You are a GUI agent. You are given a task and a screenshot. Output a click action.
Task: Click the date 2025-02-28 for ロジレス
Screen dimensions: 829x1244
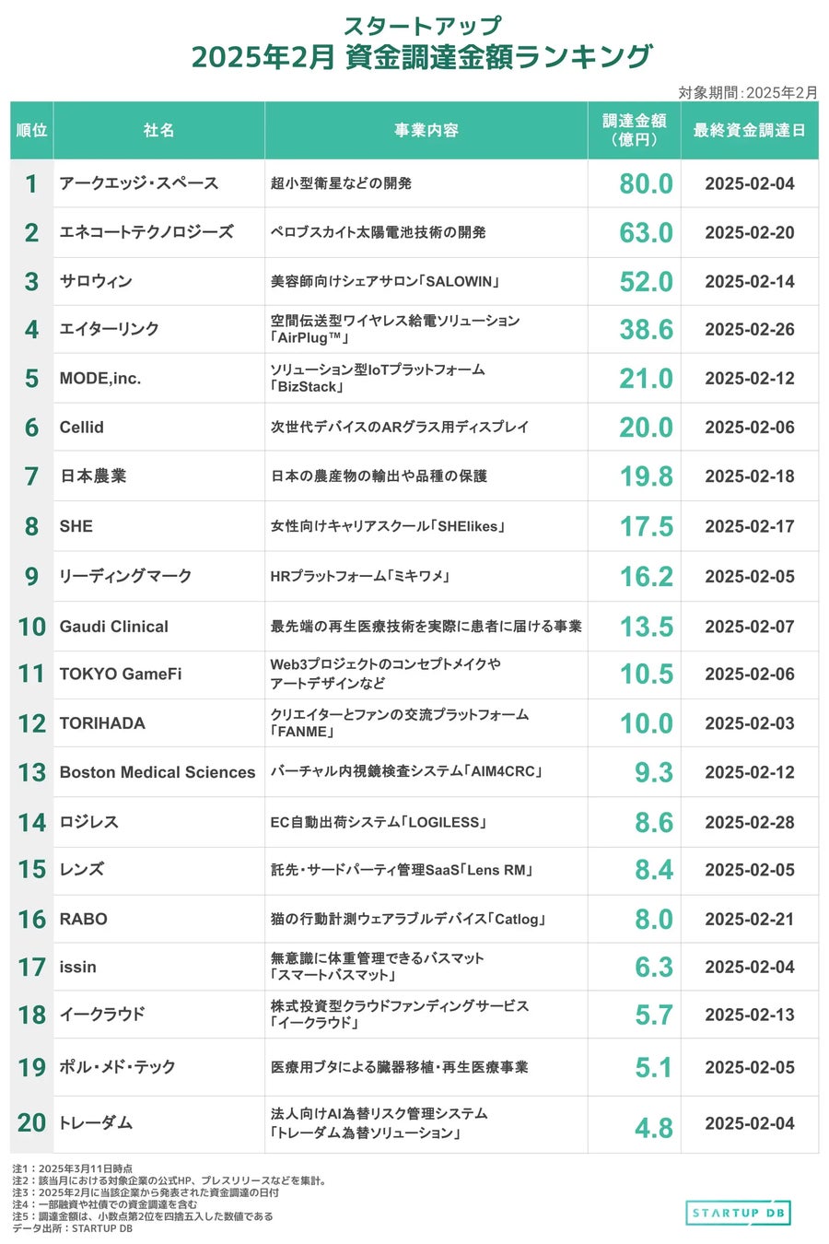tap(749, 822)
